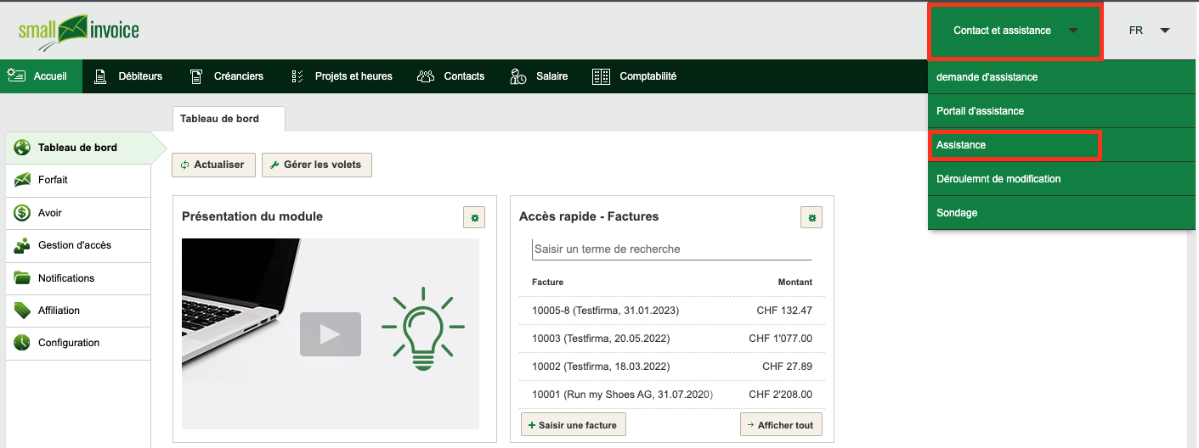Click the Comptabilité calculator icon
The image size is (1199, 448).
pos(602,76)
